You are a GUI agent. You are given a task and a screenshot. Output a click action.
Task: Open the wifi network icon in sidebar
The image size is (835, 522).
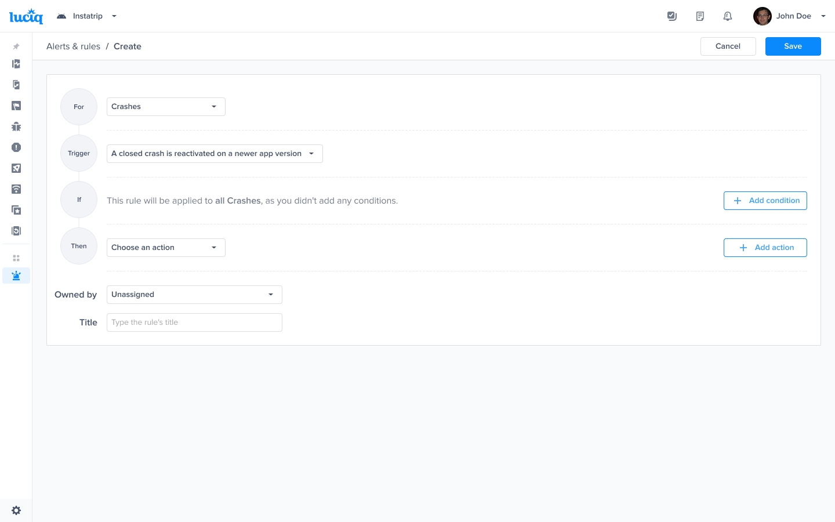tap(16, 189)
